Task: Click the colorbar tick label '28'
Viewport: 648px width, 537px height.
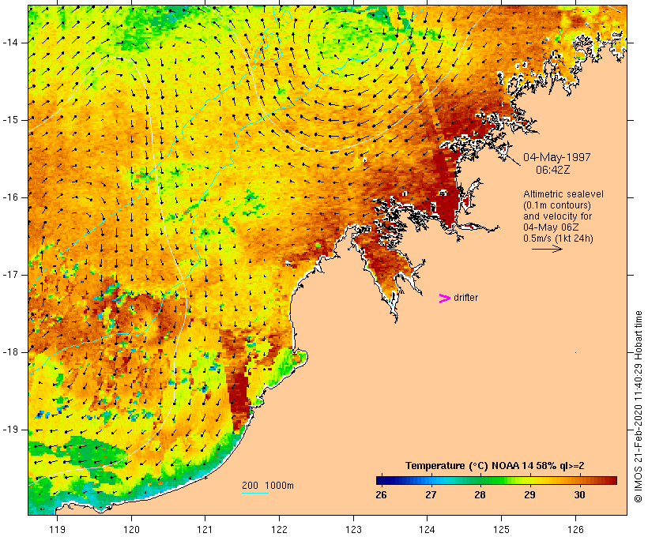Action: tap(480, 495)
